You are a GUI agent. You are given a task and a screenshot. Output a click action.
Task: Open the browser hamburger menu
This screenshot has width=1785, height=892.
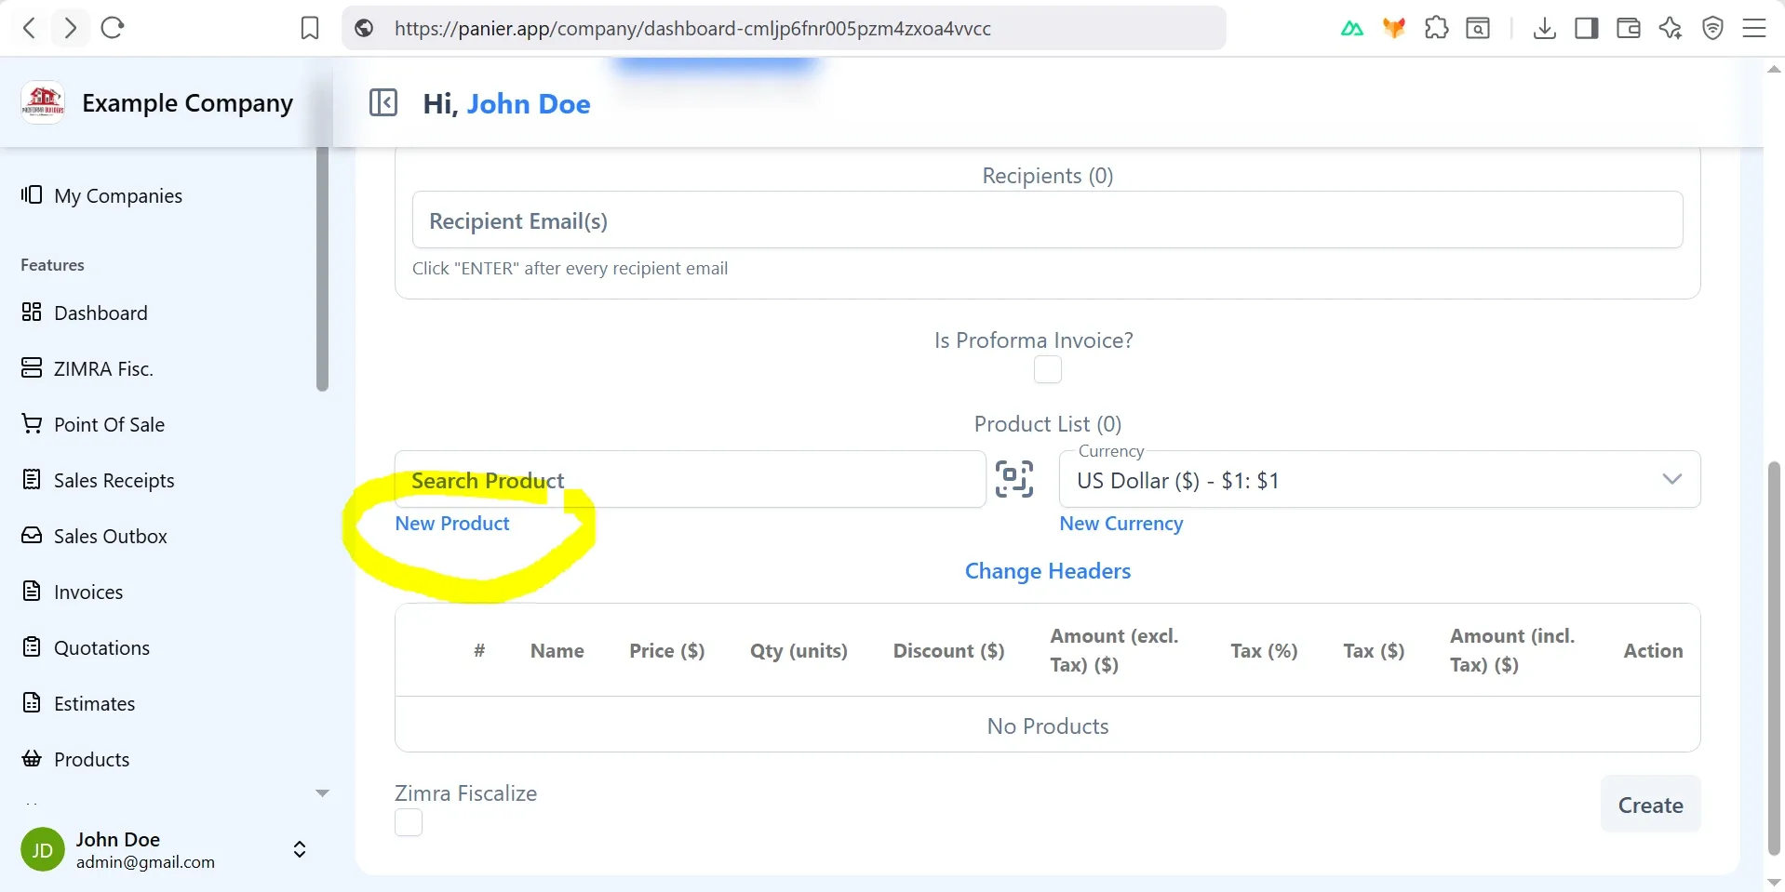(1754, 28)
